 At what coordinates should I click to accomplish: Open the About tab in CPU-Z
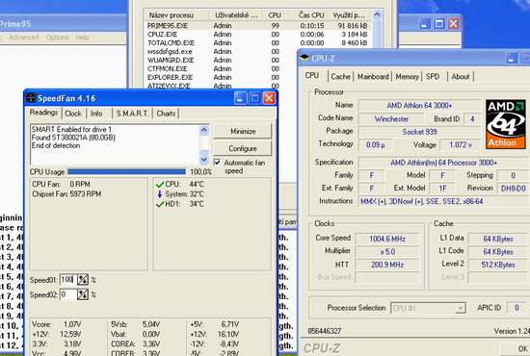click(461, 77)
